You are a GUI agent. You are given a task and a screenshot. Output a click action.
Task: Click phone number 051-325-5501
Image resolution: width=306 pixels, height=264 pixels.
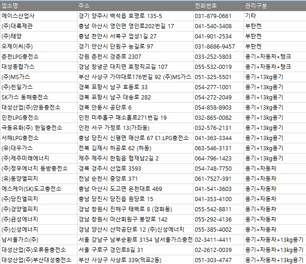pyautogui.click(x=213, y=77)
